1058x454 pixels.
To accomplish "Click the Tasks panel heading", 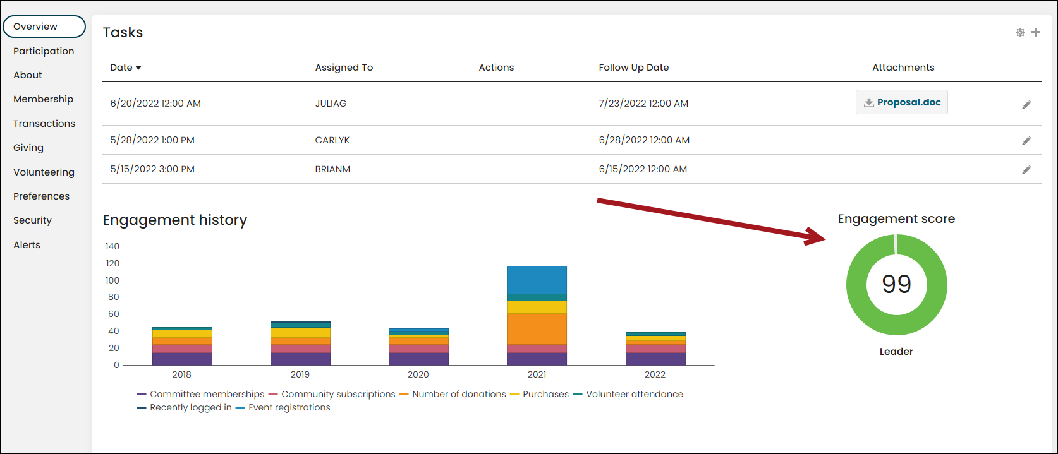I will [x=123, y=32].
